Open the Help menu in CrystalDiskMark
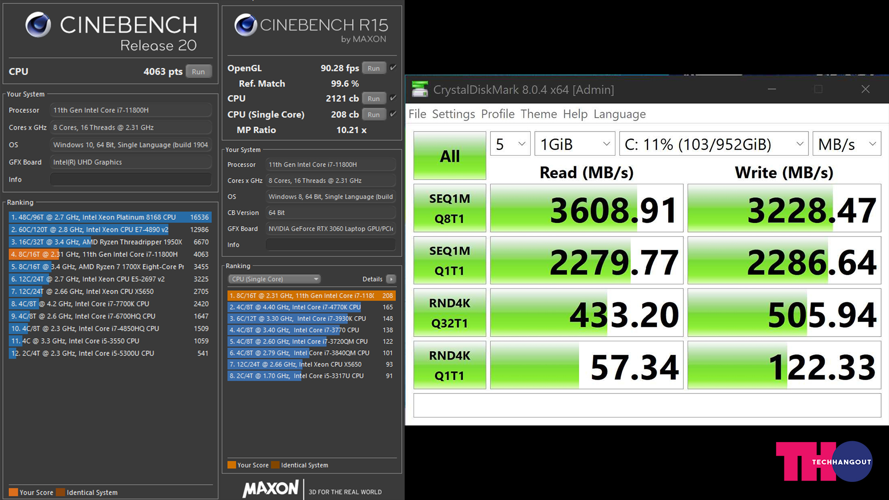 [x=575, y=114]
